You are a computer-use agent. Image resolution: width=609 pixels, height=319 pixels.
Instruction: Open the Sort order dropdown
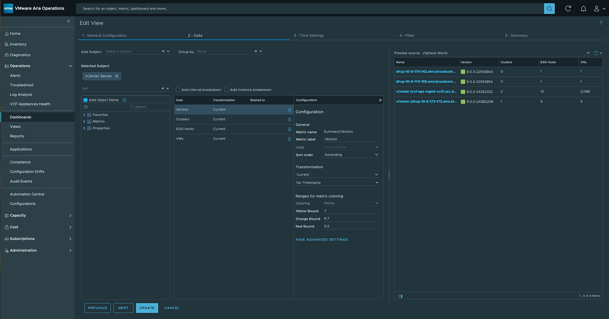click(351, 155)
